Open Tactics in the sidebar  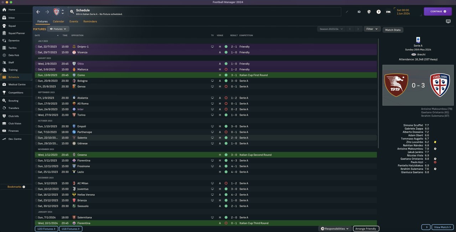pyautogui.click(x=12, y=48)
